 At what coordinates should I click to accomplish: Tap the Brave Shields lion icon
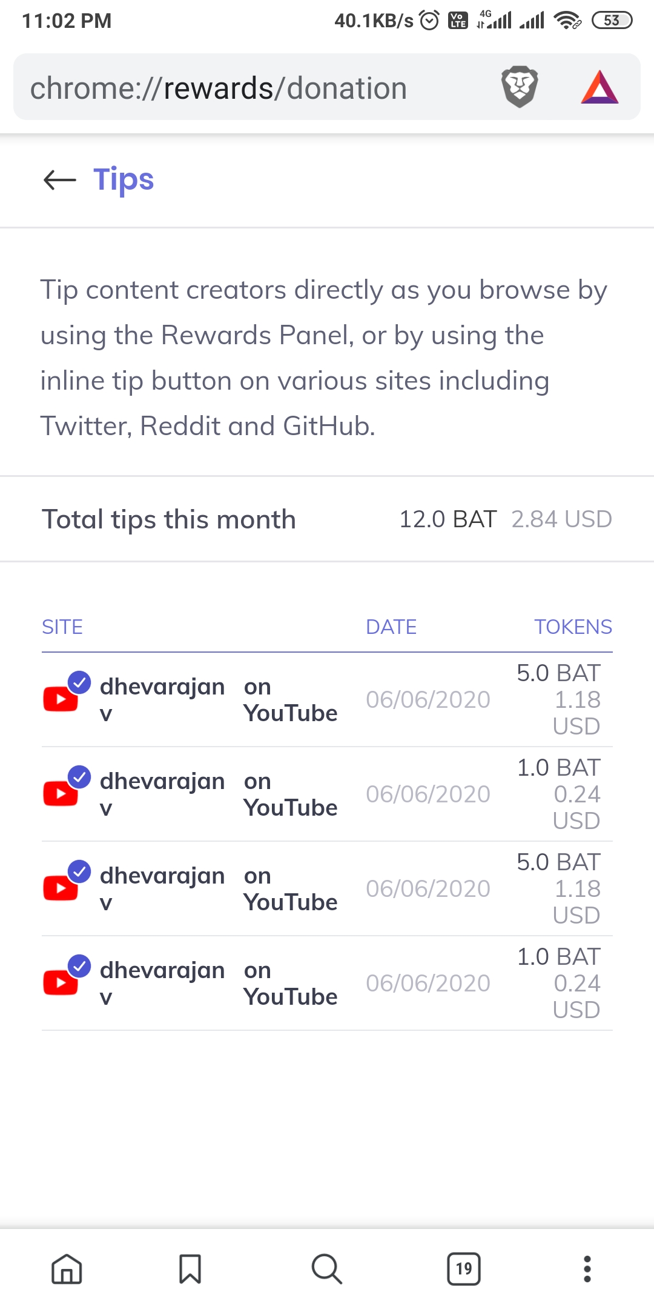[x=520, y=87]
